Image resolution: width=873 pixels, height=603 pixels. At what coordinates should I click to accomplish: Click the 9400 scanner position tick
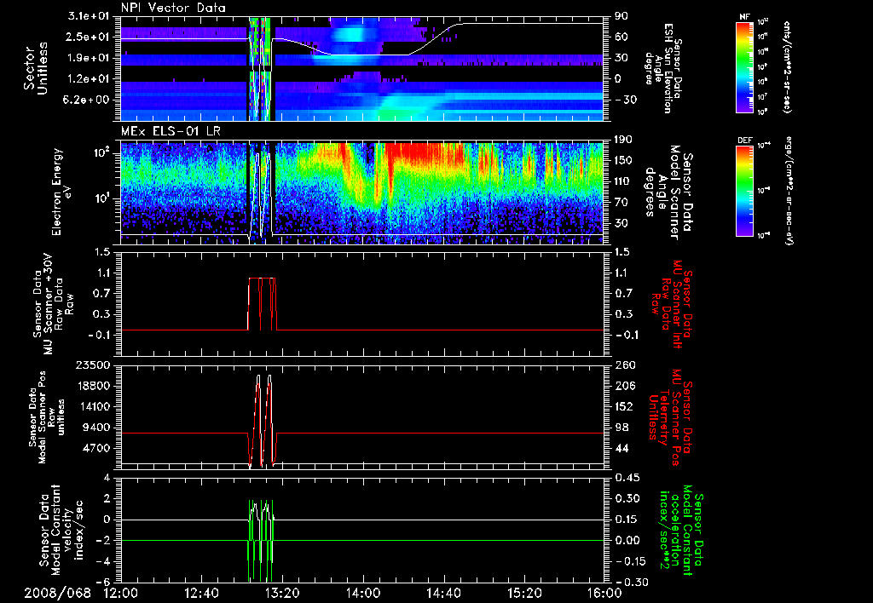(97, 428)
